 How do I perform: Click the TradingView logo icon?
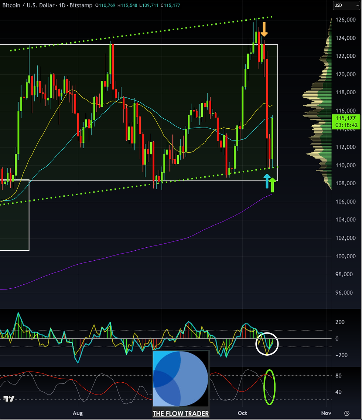[x=9, y=399]
